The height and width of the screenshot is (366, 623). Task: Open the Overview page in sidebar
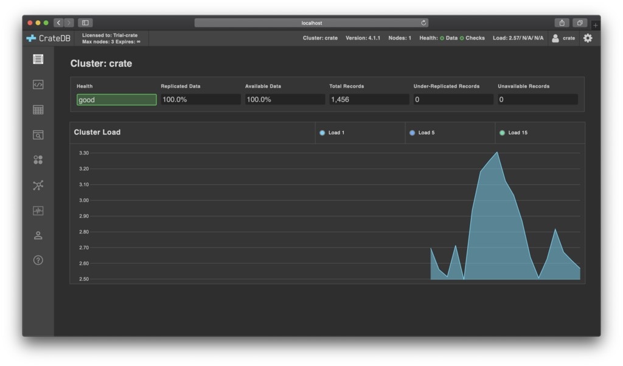[x=38, y=59]
